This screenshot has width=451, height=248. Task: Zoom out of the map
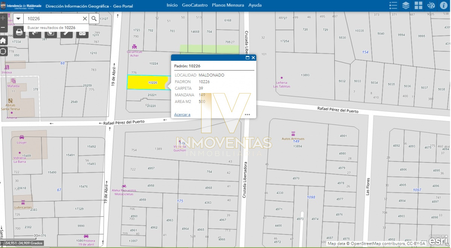[x=3, y=27]
